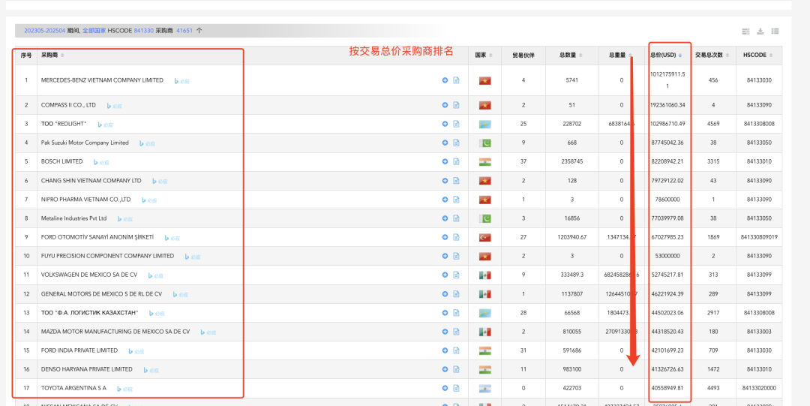Open document icon for FUYU PRECISION COMPONENT row
This screenshot has width=810, height=406.
coord(456,255)
